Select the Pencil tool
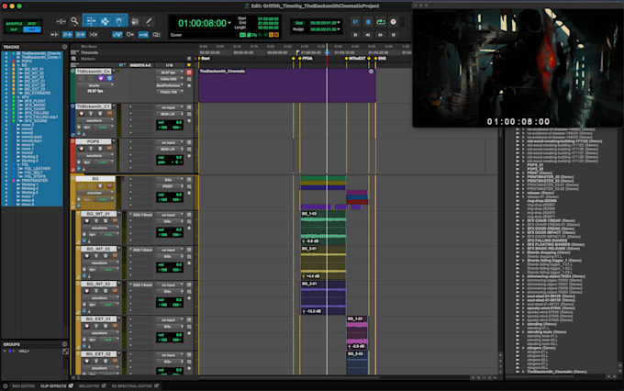 point(149,21)
